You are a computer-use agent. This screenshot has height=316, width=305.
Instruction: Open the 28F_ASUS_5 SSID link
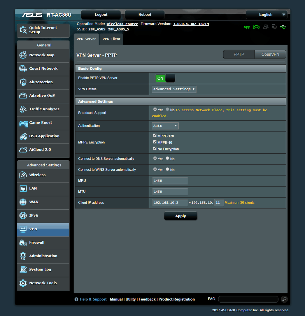tap(118, 29)
